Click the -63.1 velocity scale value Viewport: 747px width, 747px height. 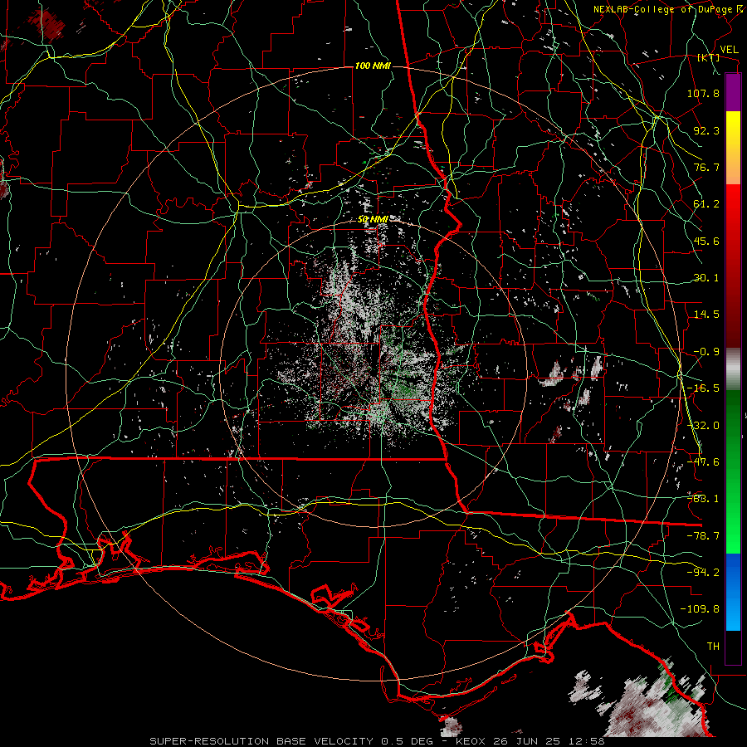coord(703,499)
